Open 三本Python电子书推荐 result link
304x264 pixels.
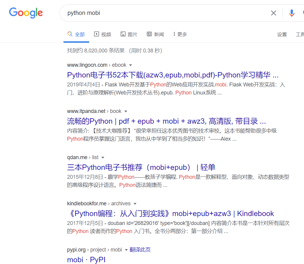[x=141, y=167]
